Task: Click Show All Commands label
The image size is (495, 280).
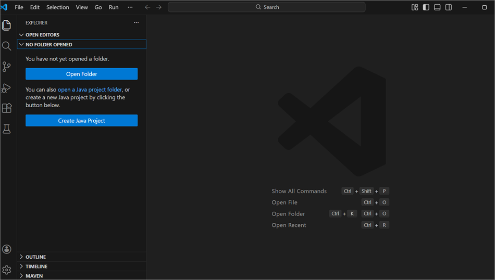Action: (299, 191)
